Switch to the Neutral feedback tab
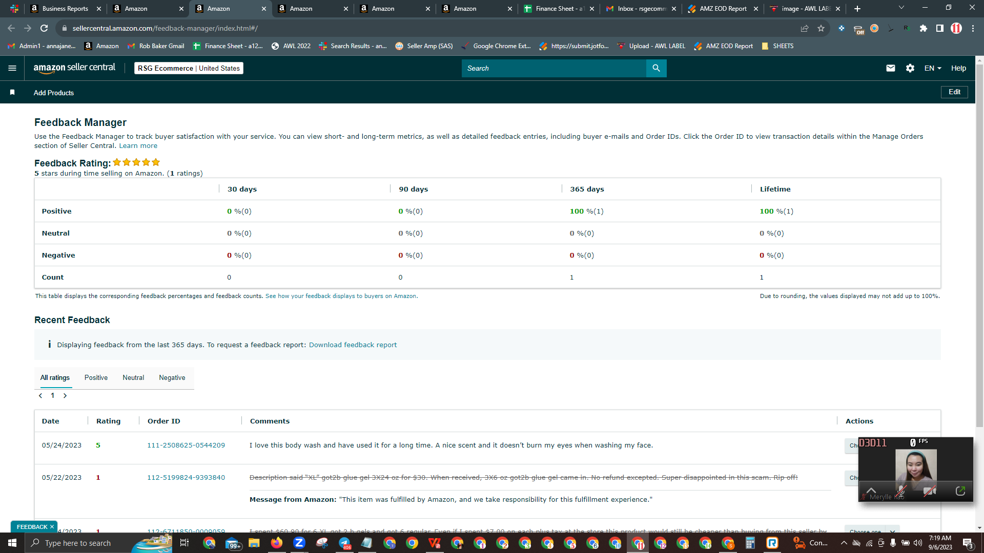 pos(133,378)
